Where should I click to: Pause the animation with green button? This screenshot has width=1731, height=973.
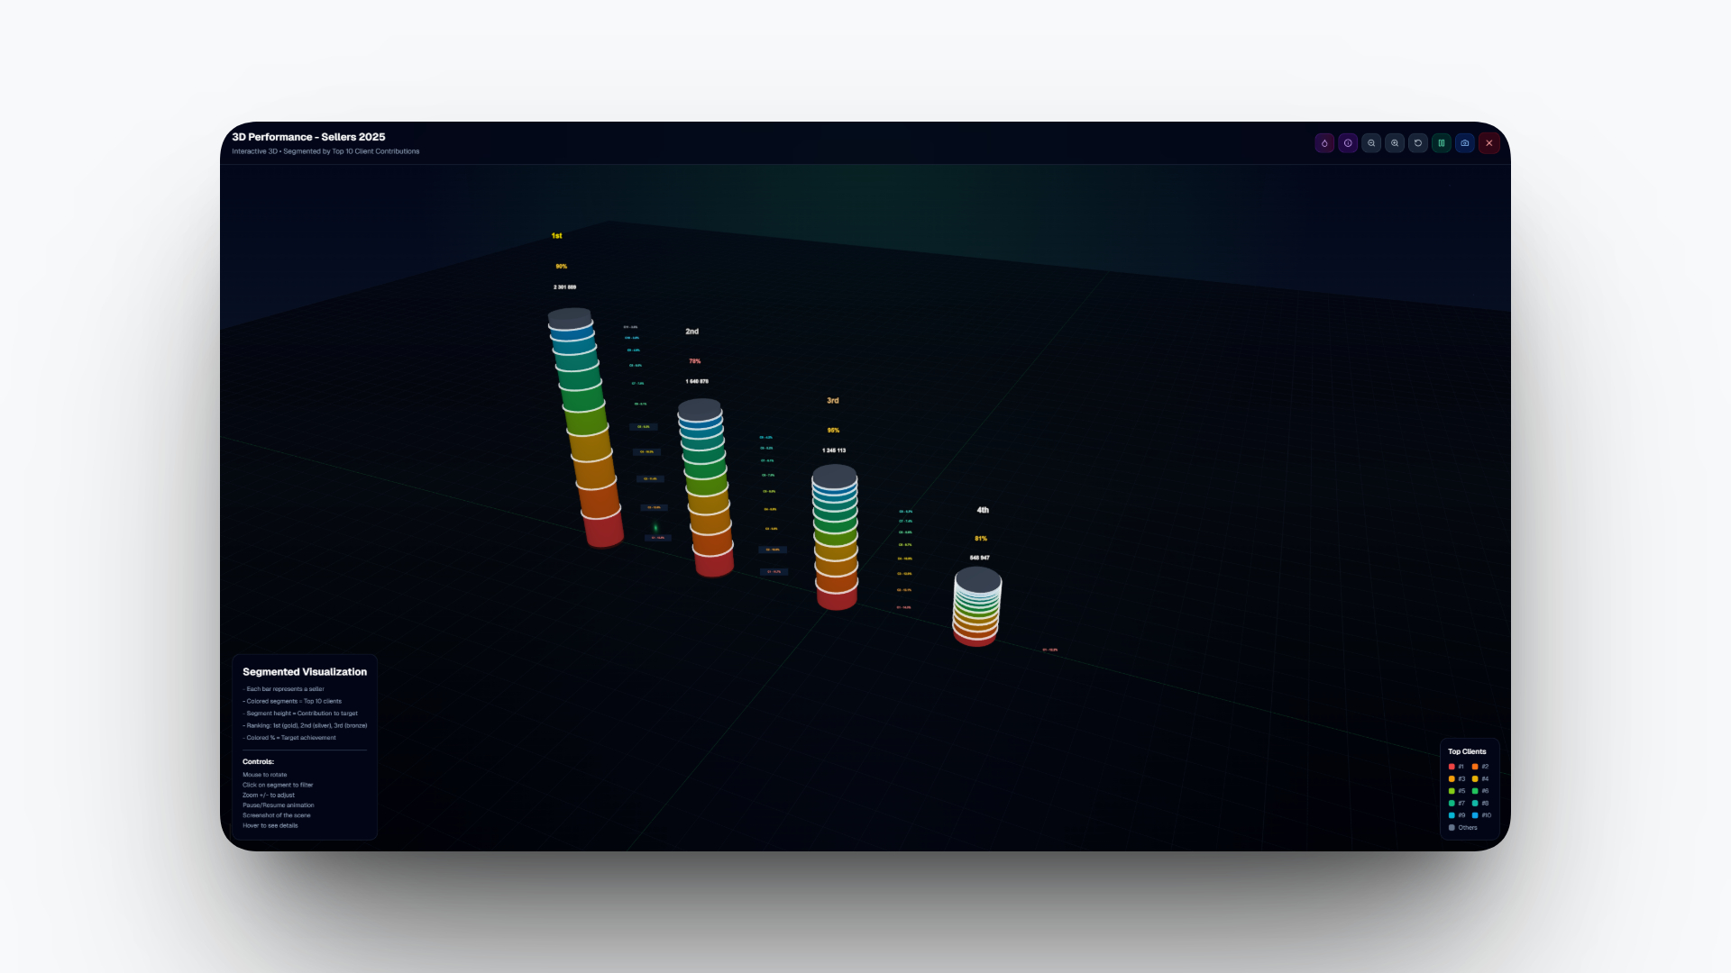click(x=1442, y=143)
